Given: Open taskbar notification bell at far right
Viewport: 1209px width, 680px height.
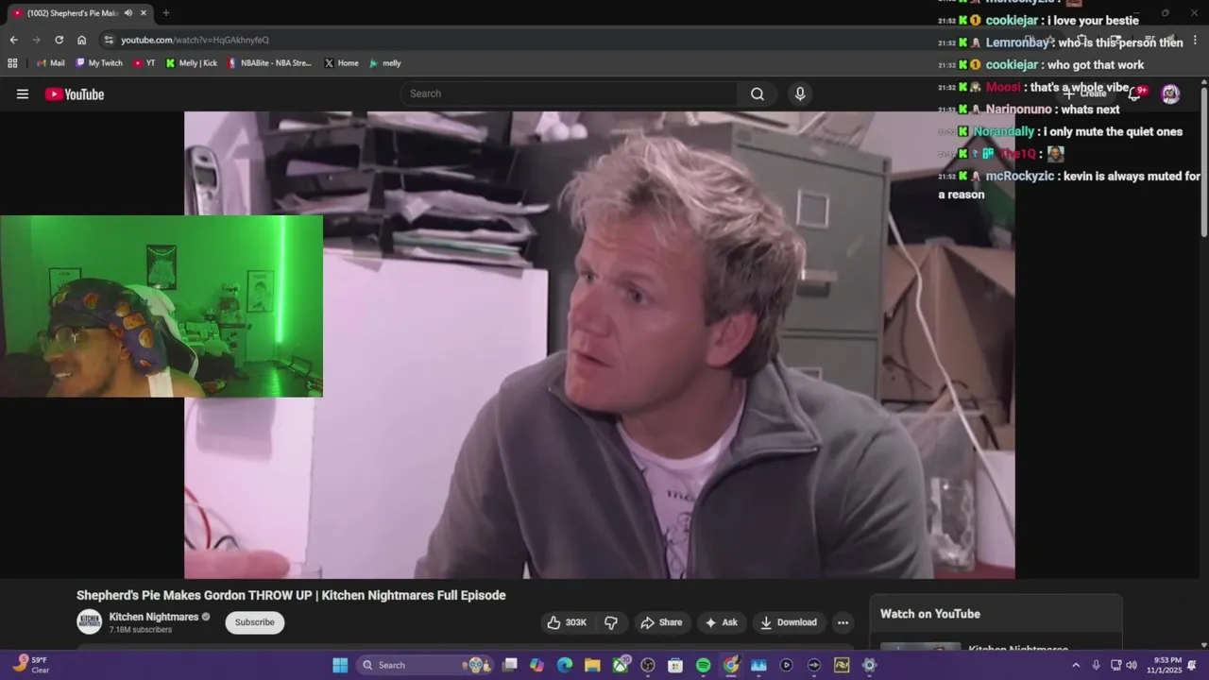Looking at the screenshot, I should [1192, 665].
